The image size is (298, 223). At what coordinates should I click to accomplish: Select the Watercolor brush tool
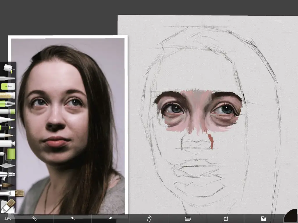pyautogui.click(x=7, y=185)
